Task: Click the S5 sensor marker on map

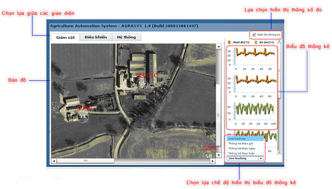Action: click(141, 83)
